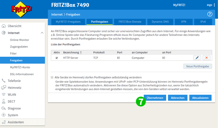
Task: Click the 'Computer' destination cell
Action: click(138, 58)
